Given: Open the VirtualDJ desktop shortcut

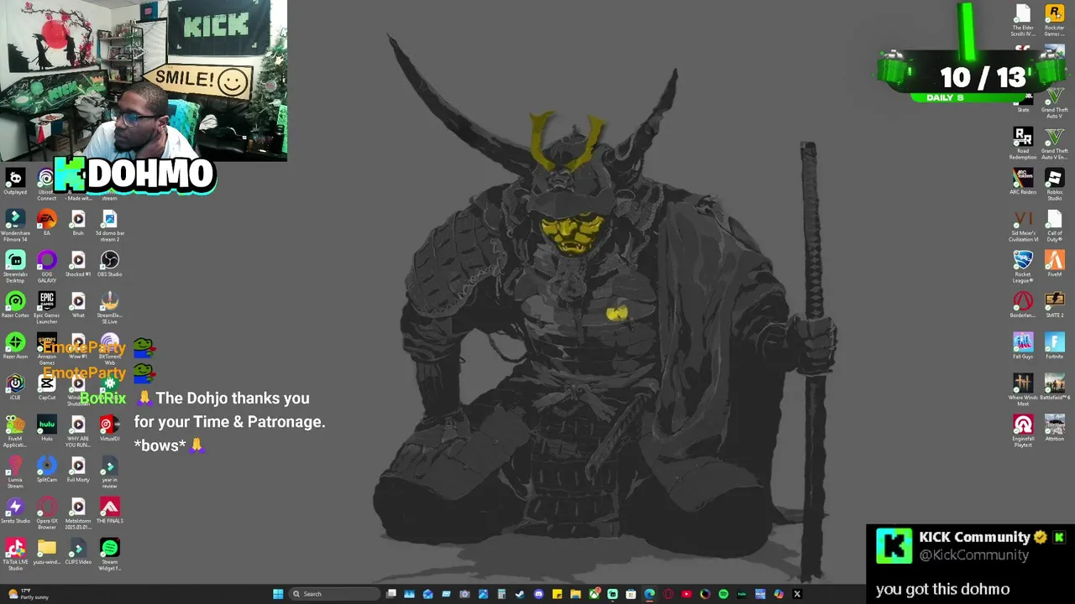Looking at the screenshot, I should tap(109, 429).
